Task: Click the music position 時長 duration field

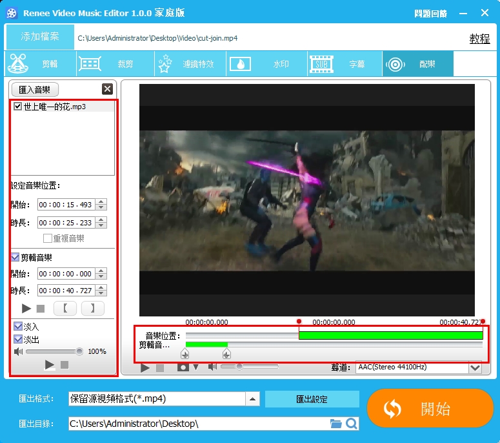Action: pyautogui.click(x=66, y=222)
